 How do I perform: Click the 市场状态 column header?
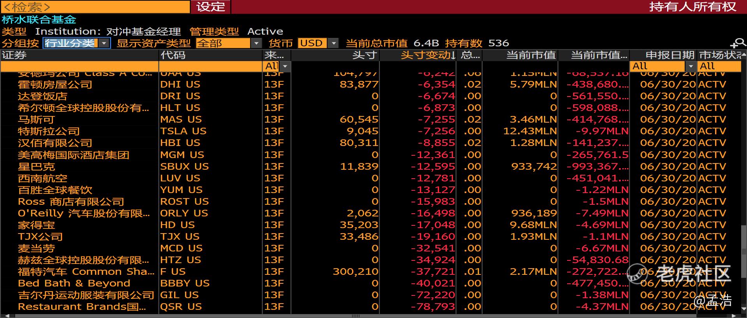pyautogui.click(x=719, y=55)
